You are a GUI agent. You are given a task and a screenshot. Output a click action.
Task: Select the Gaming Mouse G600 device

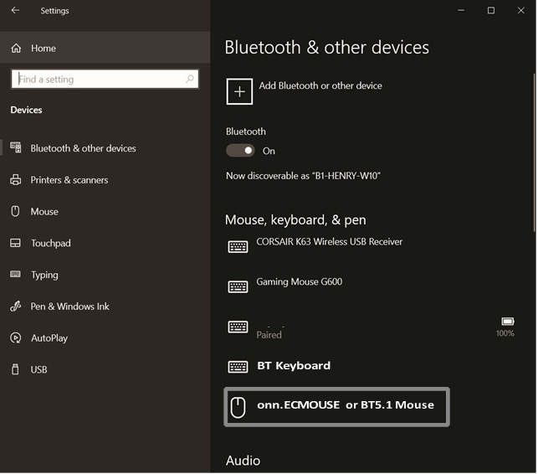point(299,282)
